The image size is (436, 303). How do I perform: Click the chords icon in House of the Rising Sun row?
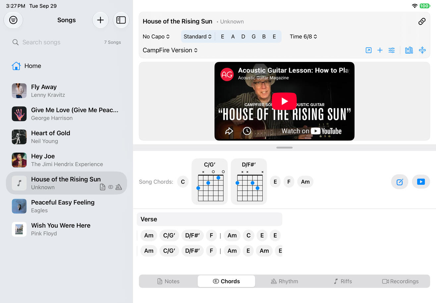111,187
